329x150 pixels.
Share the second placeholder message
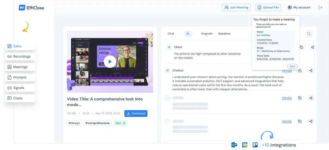tap(311, 121)
